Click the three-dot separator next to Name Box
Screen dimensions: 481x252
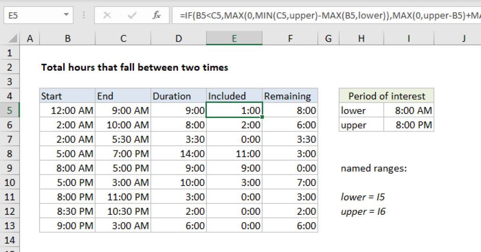tap(83, 15)
